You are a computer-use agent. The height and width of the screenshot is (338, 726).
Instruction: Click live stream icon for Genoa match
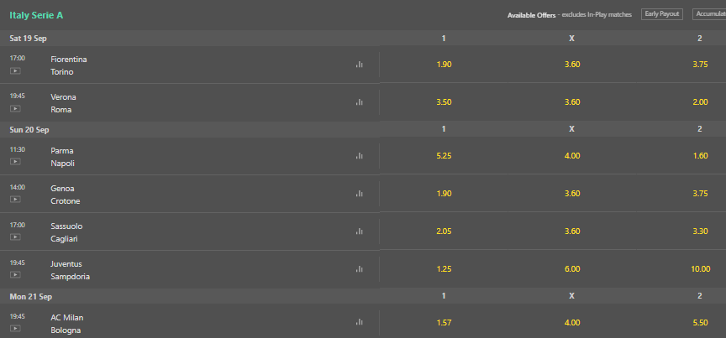click(x=15, y=200)
